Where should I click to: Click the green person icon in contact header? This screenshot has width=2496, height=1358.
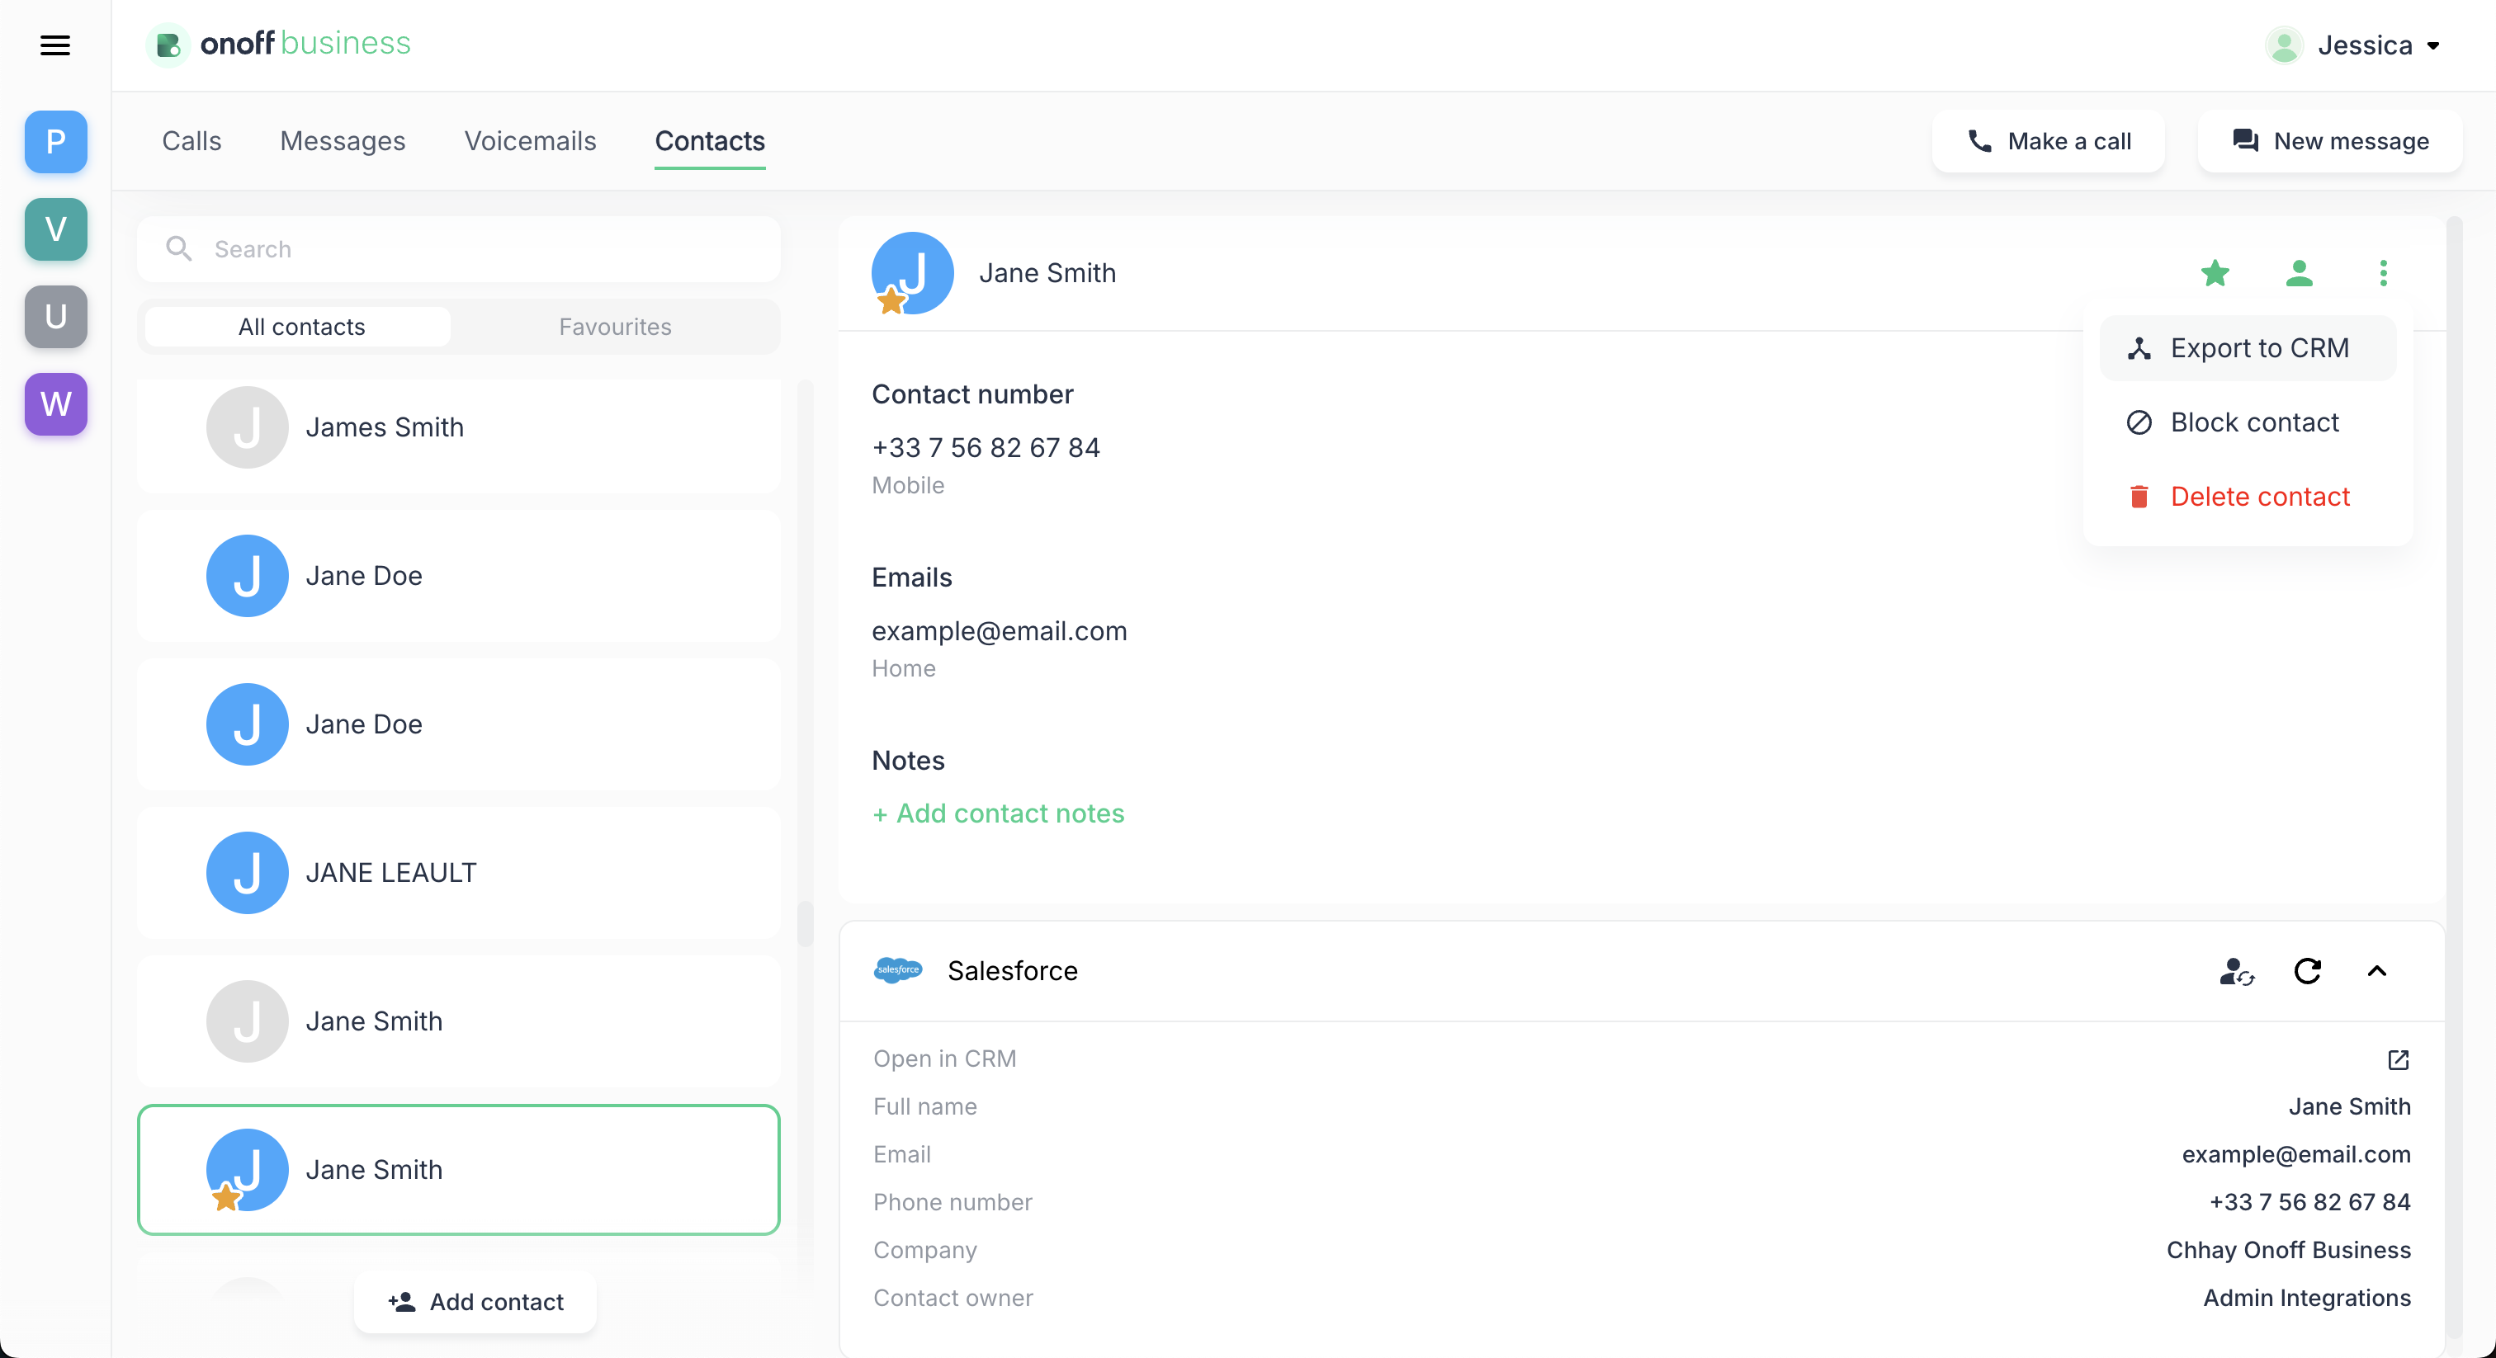coord(2300,273)
